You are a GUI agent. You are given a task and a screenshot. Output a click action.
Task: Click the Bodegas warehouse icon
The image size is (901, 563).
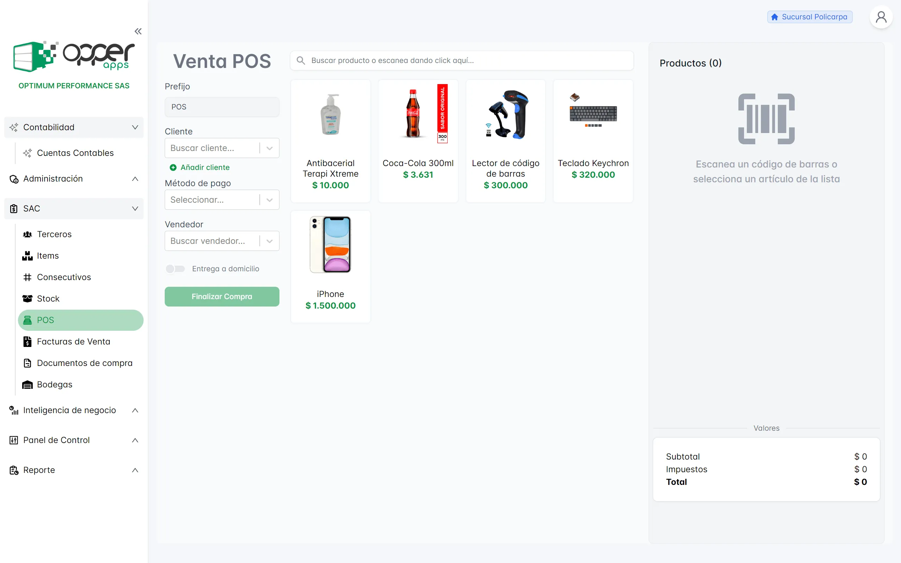(27, 385)
